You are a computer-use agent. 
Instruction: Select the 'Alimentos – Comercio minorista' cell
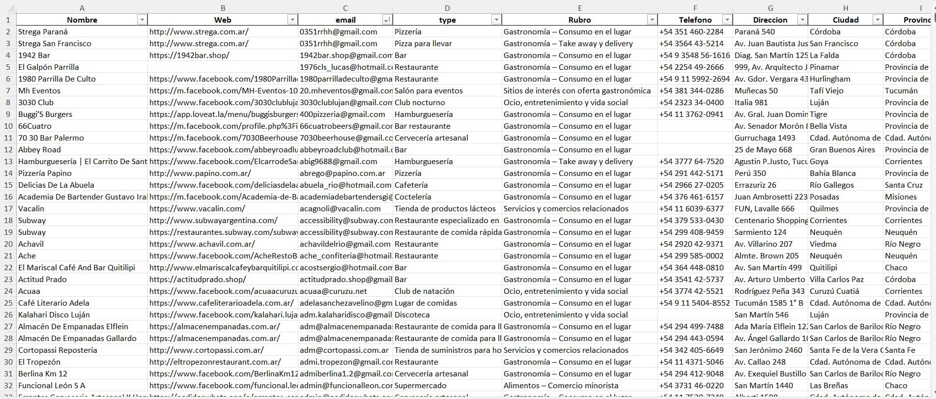pos(580,385)
